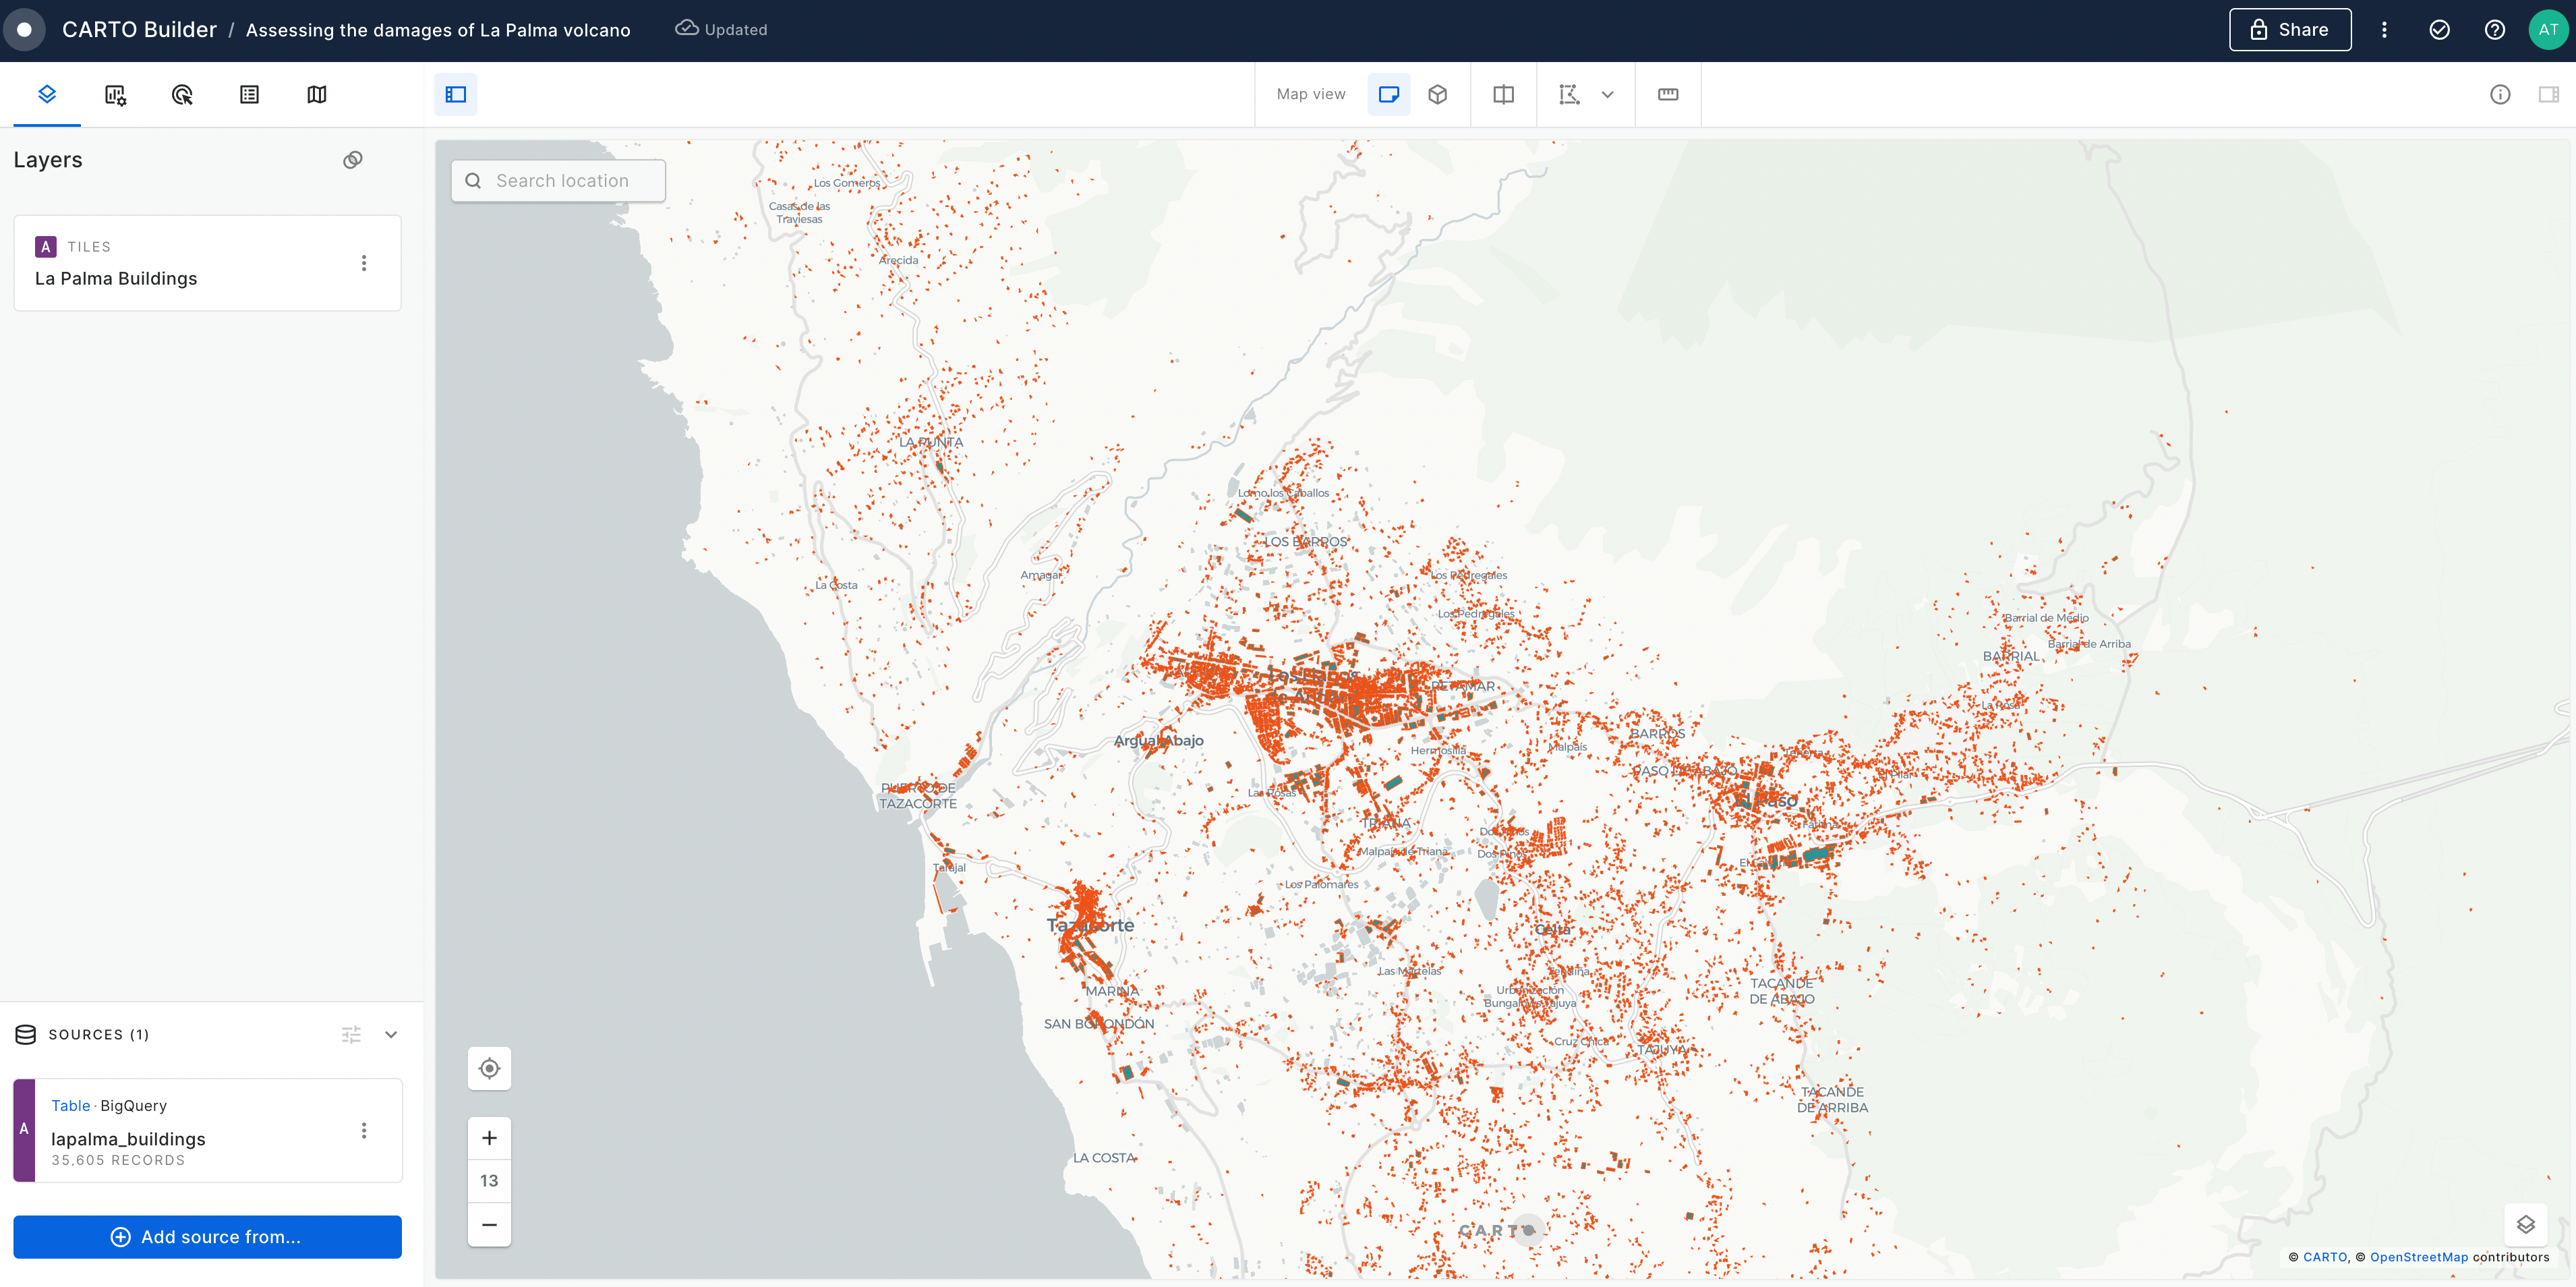This screenshot has width=2576, height=1287.
Task: Open the AT user avatar menu
Action: pos(2548,30)
